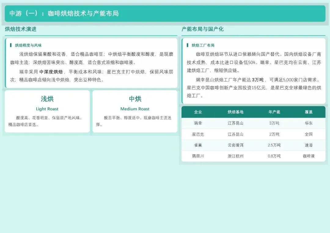Click the title banner '中游（一）：咖啡烘焙技术与产能布局'
The image size is (330, 233).
[x=165, y=13]
